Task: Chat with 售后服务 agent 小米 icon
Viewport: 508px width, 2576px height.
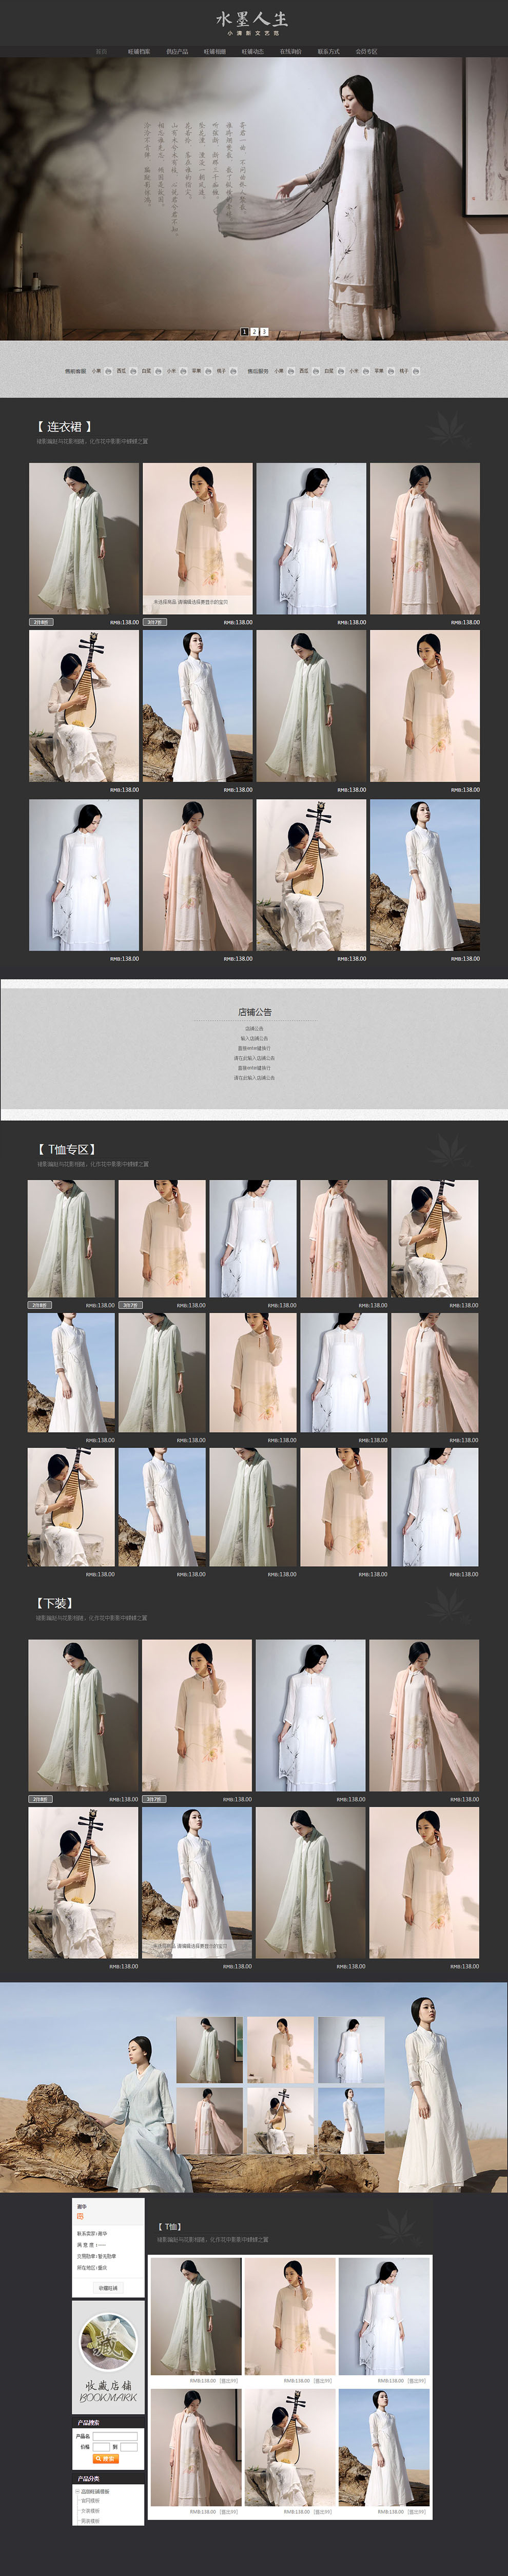Action: [365, 371]
